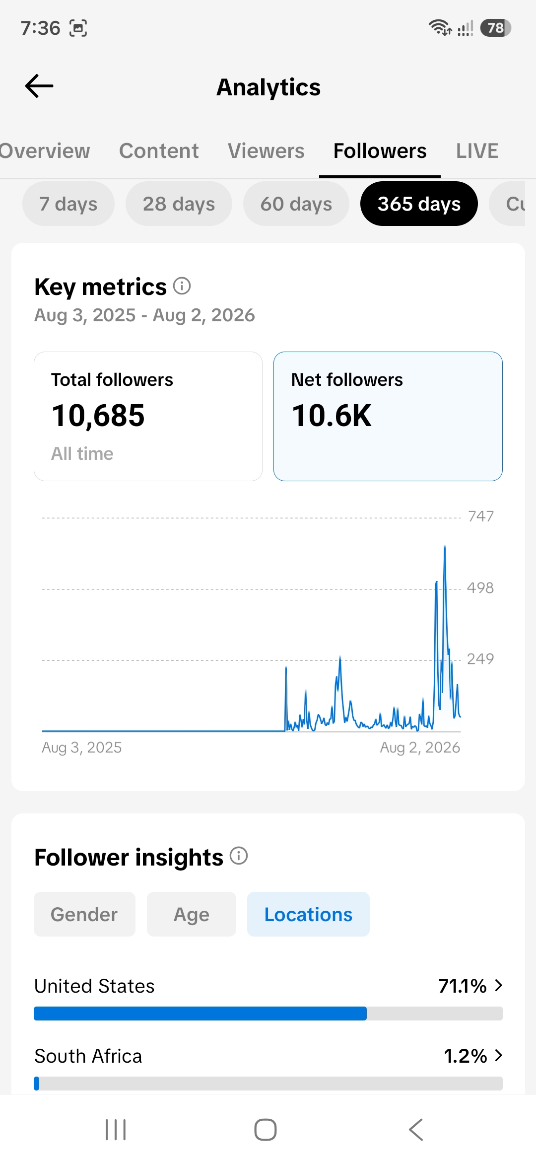Expand South Africa location details chevron
Screen dimensions: 536x1162
[x=499, y=1055]
